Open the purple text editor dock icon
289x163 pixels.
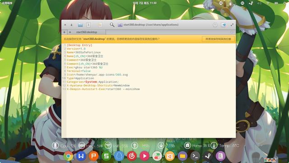pos(221,156)
